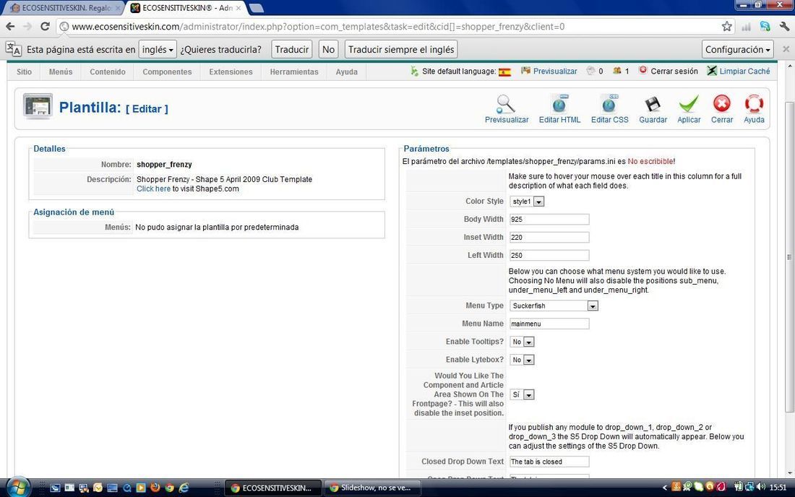This screenshot has height=497, width=795.
Task: Open the Windows Start orb
Action: point(18,488)
